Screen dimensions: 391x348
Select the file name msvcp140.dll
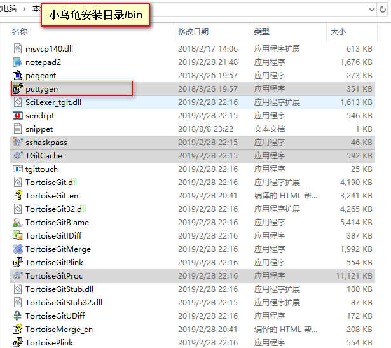(49, 48)
